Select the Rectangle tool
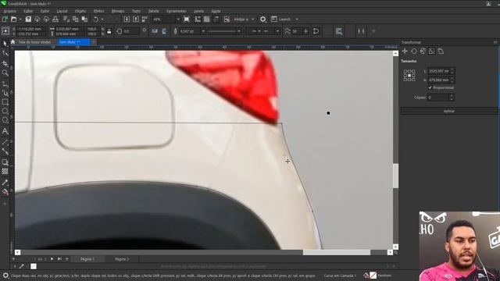Image resolution: width=500 pixels, height=281 pixels. click(x=5, y=102)
